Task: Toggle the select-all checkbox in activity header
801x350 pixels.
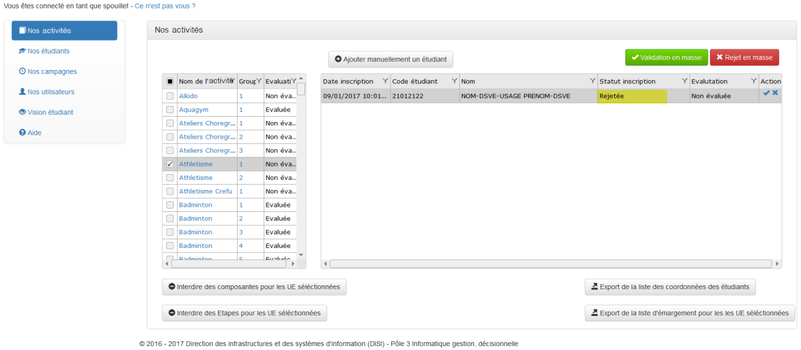Action: pyautogui.click(x=170, y=81)
